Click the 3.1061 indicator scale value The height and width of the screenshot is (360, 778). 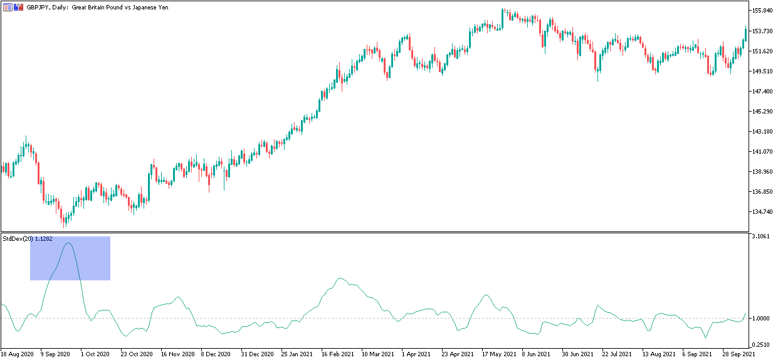tap(762, 236)
